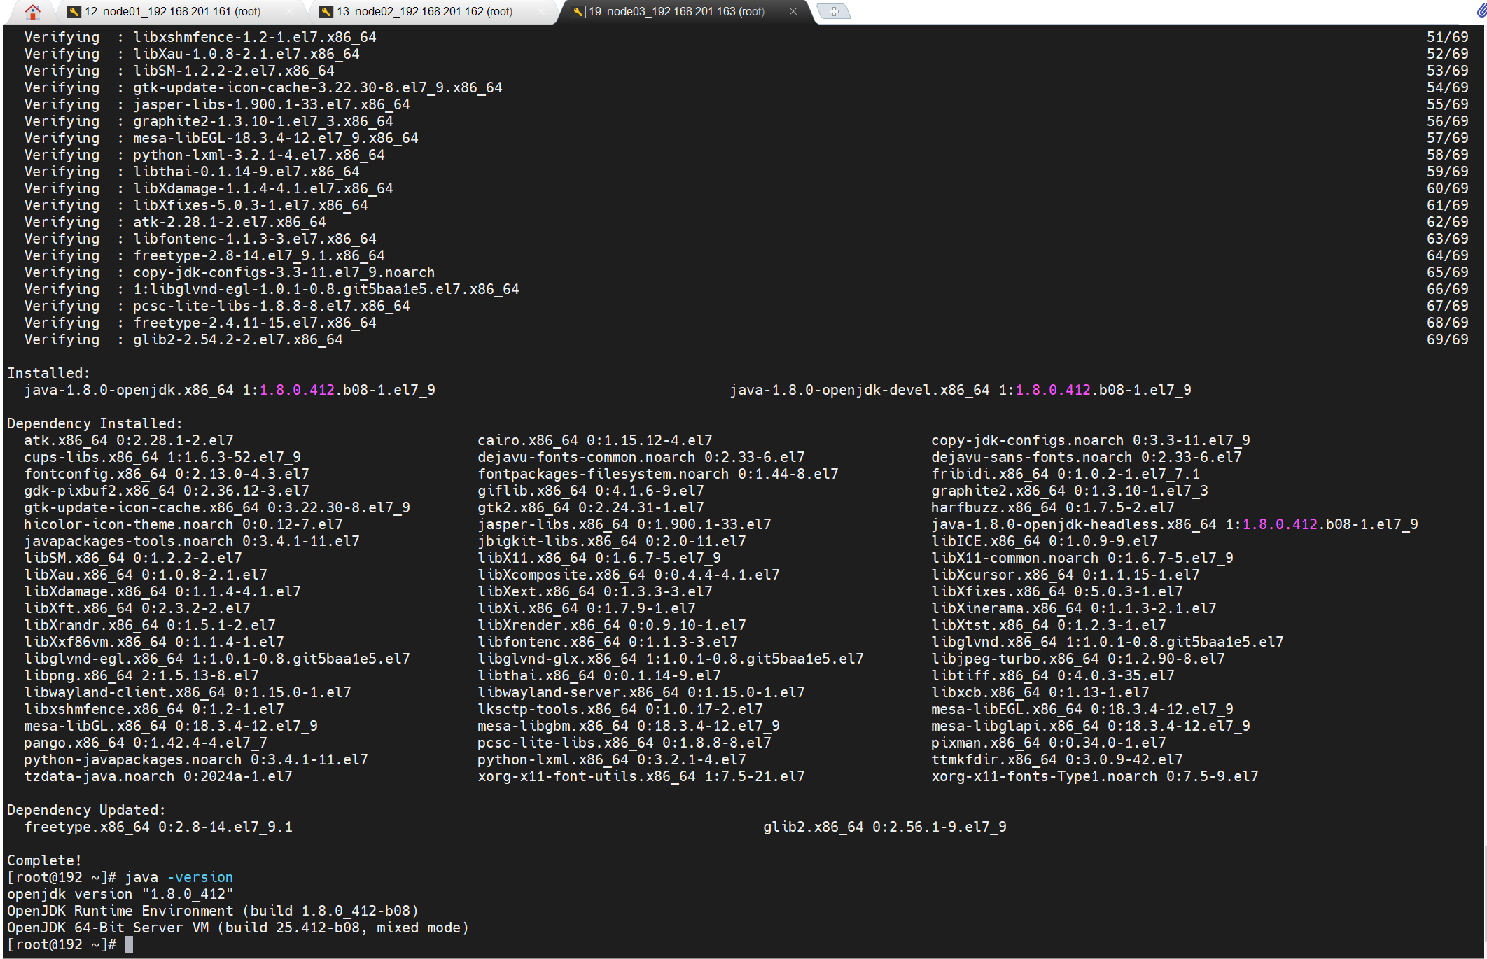Close the node02_192.168.201.162 session tab
The width and height of the screenshot is (1487, 959).
(x=541, y=11)
